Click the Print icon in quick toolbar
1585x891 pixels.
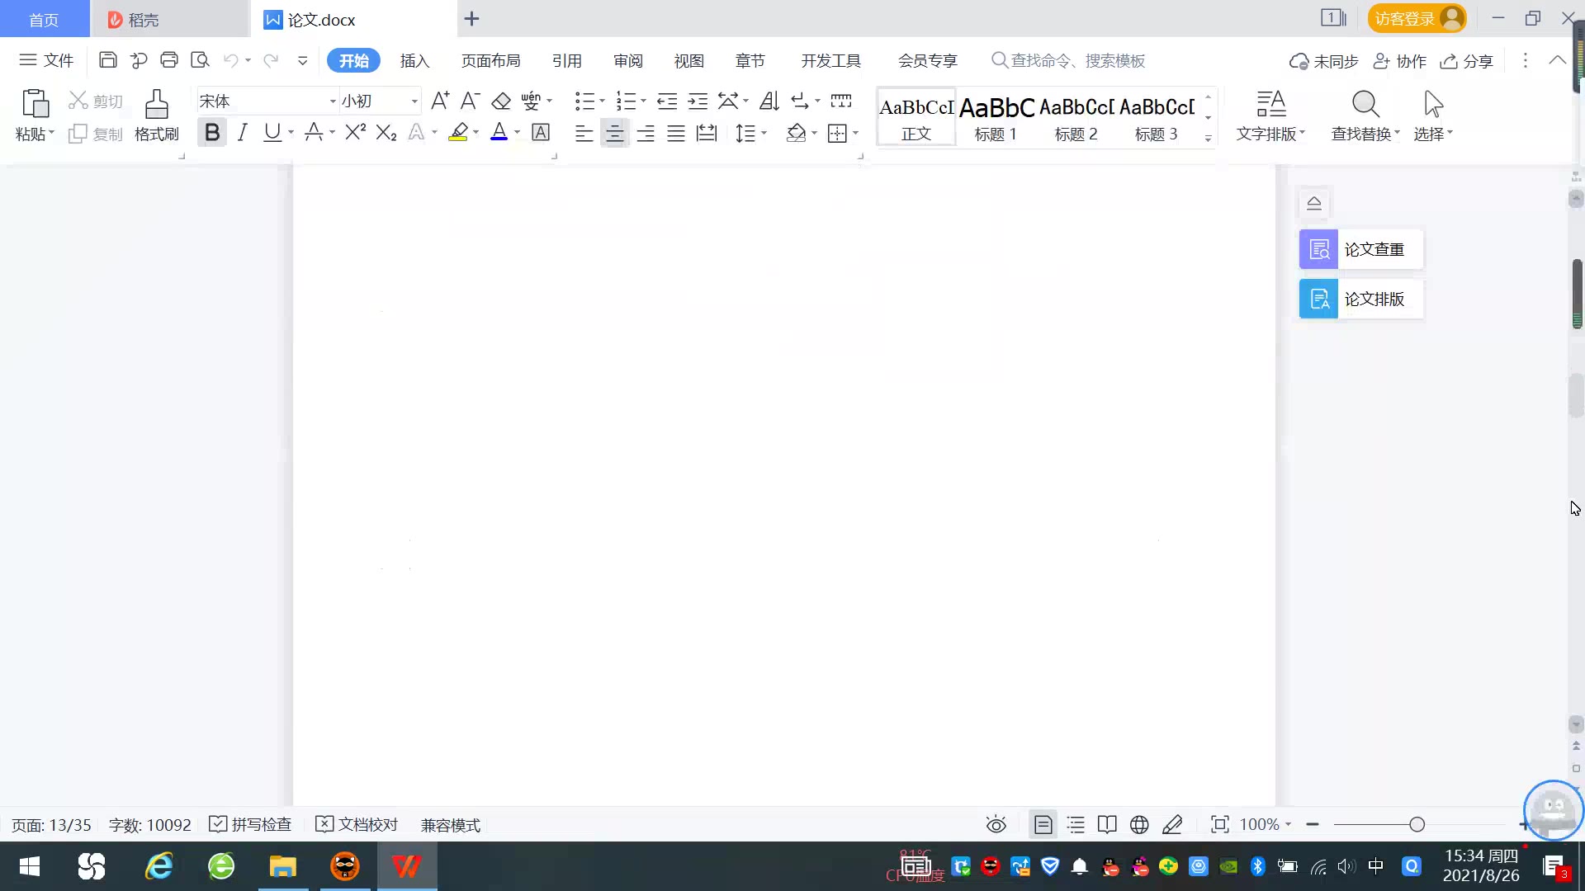[169, 60]
